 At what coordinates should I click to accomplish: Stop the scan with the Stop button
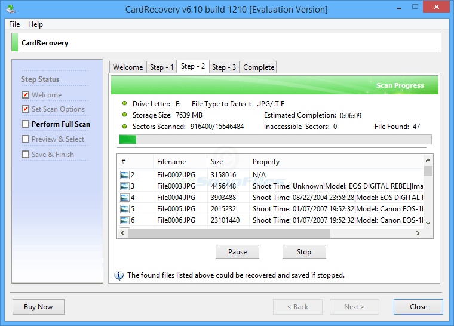[304, 252]
